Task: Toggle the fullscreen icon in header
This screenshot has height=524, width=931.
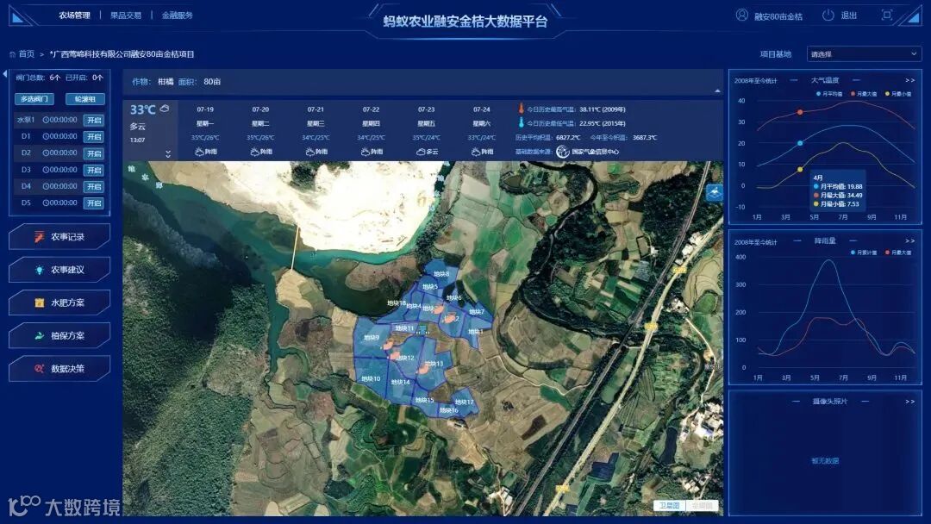Action: tap(886, 16)
